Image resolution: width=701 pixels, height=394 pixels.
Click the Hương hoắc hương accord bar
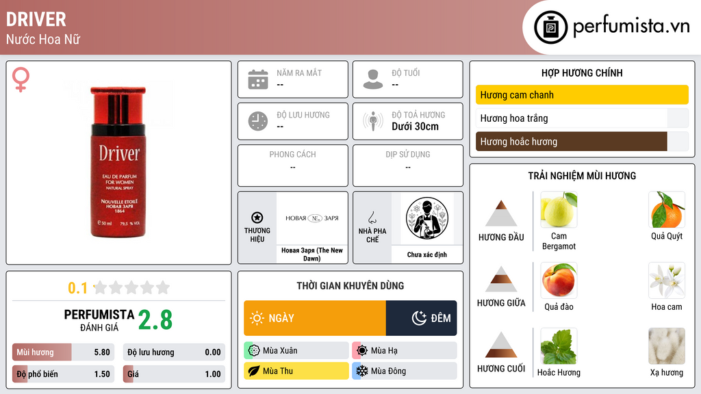pos(582,142)
